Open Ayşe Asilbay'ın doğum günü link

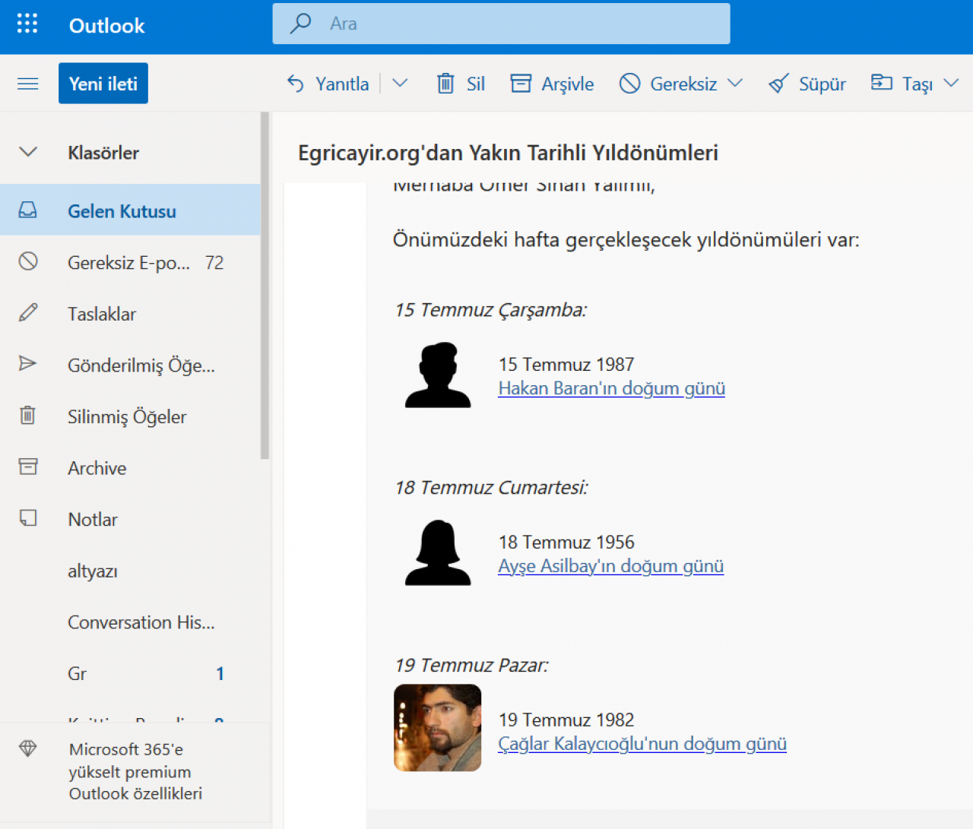click(x=610, y=566)
